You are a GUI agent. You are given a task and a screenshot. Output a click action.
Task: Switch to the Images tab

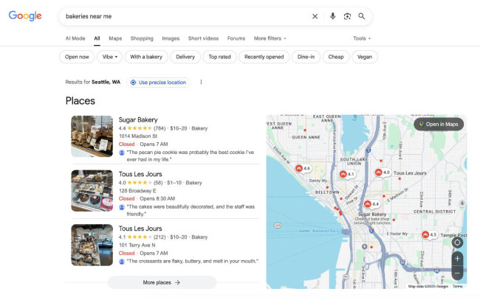click(x=171, y=38)
